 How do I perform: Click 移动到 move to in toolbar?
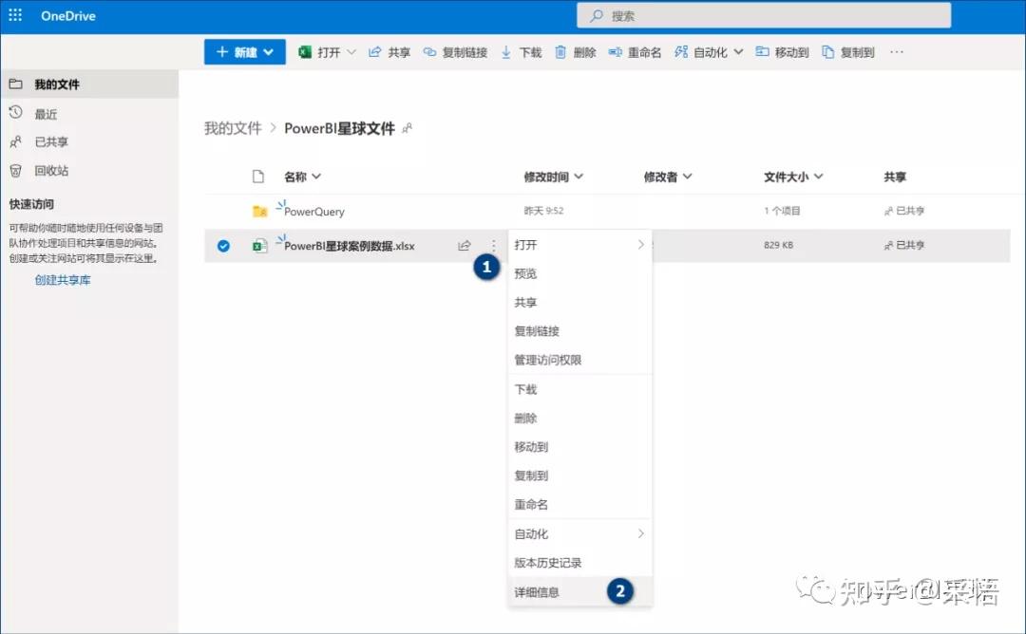[x=782, y=52]
